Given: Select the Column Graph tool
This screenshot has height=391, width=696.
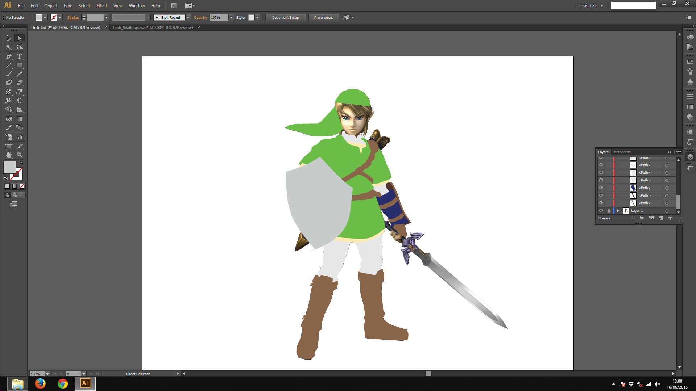Looking at the screenshot, I should (x=20, y=137).
